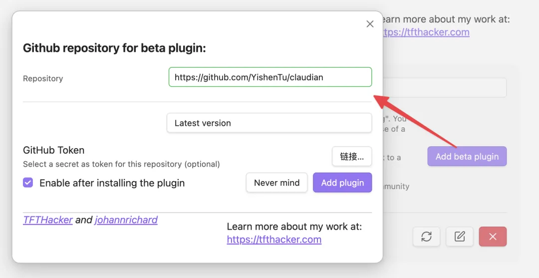Close the beta plugin dialog

coord(370,24)
